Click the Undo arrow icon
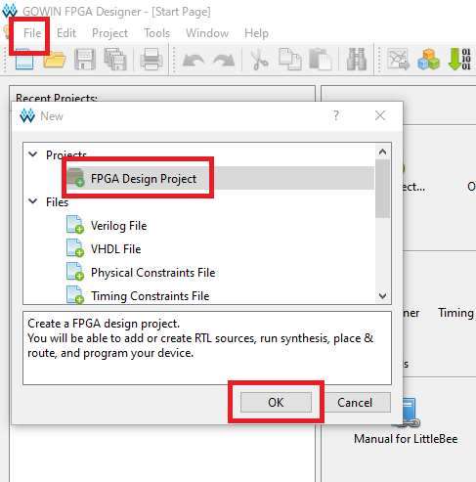 [194, 61]
